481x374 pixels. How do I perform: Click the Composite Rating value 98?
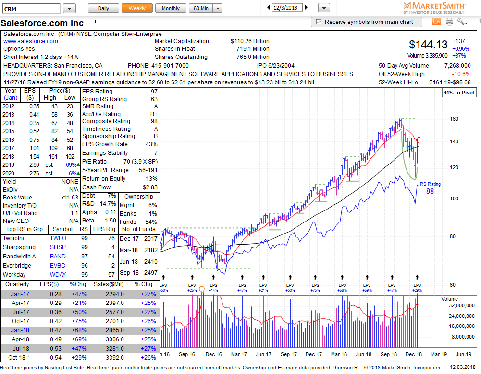[x=154, y=121]
